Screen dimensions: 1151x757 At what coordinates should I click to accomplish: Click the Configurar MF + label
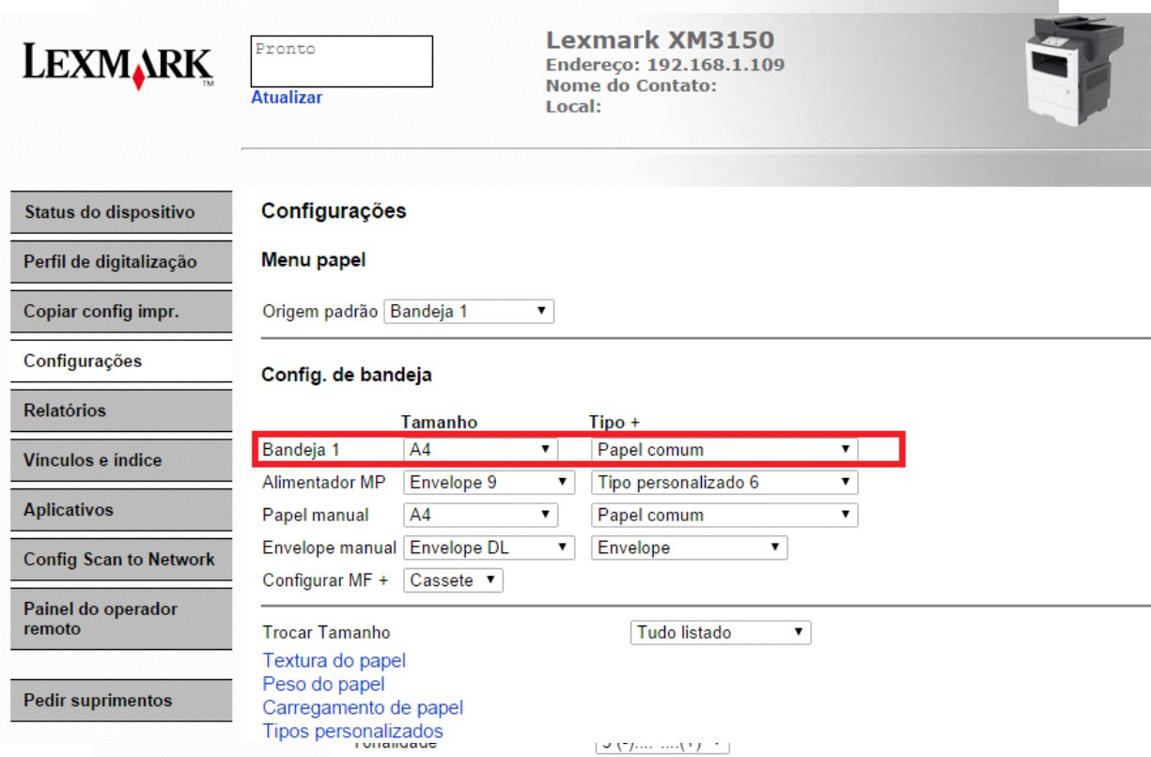pyautogui.click(x=325, y=581)
